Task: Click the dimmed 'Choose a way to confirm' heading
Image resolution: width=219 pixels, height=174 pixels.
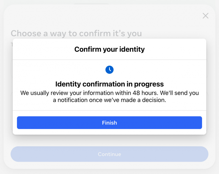Action: (x=76, y=33)
